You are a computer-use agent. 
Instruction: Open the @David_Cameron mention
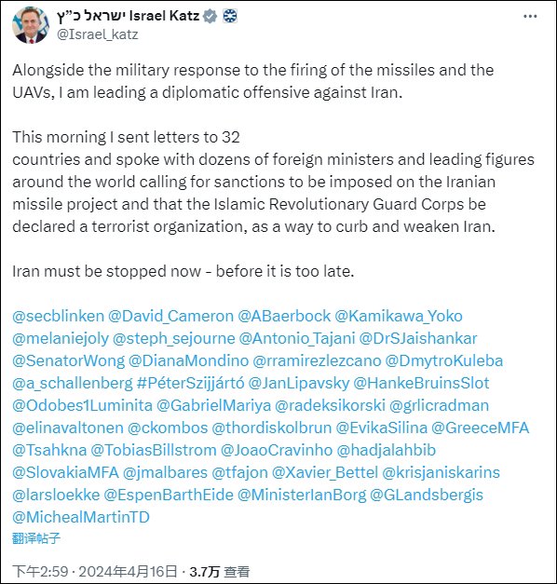point(170,316)
